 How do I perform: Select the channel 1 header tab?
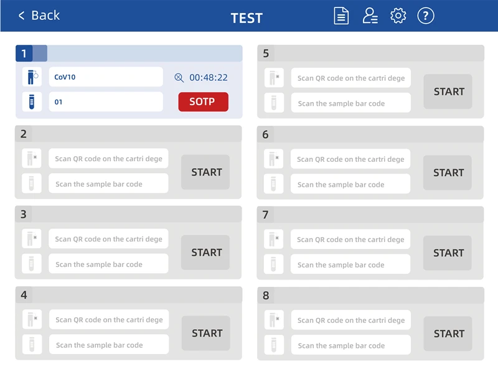pos(24,54)
